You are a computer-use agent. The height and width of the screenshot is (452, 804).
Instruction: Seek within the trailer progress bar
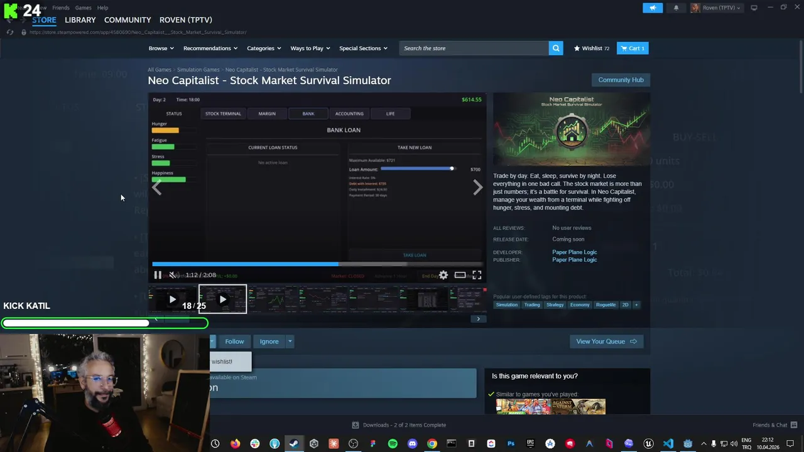pos(317,264)
